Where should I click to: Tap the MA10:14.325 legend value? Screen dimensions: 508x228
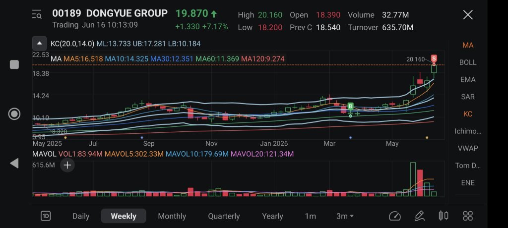[127, 59]
